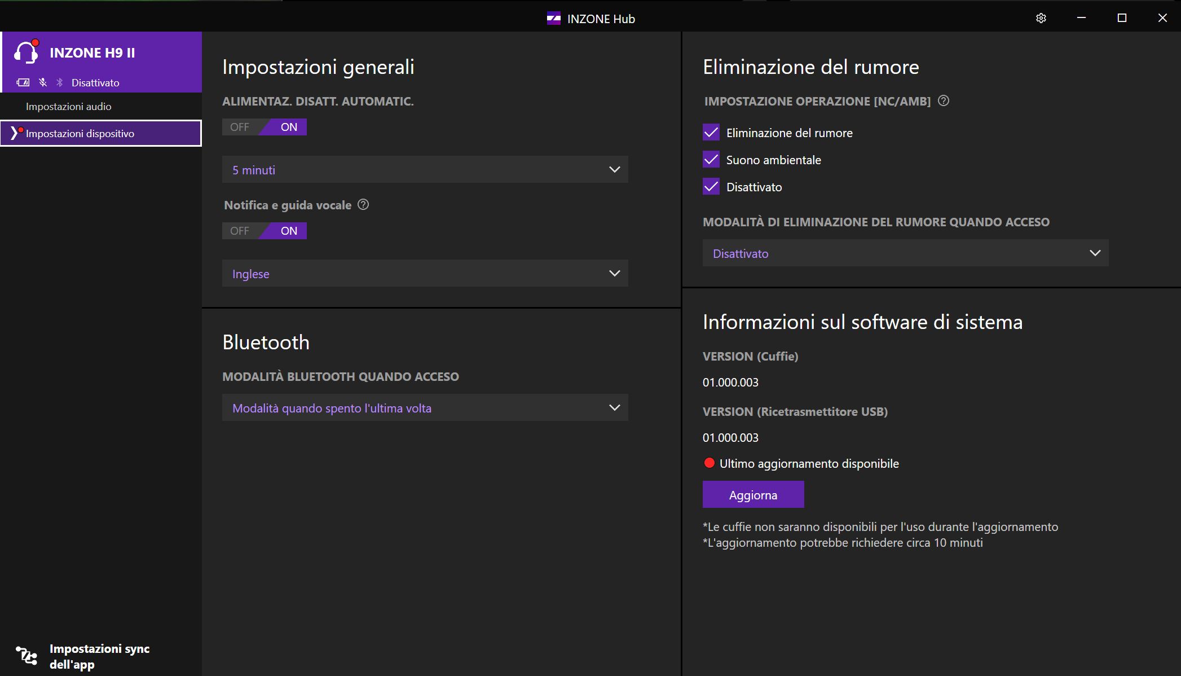Screen dimensions: 1181x676
Task: Click help icon next to Notifica e guida vocale
Action: coord(364,205)
